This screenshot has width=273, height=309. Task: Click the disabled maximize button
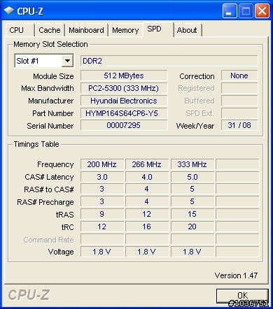[246, 10]
